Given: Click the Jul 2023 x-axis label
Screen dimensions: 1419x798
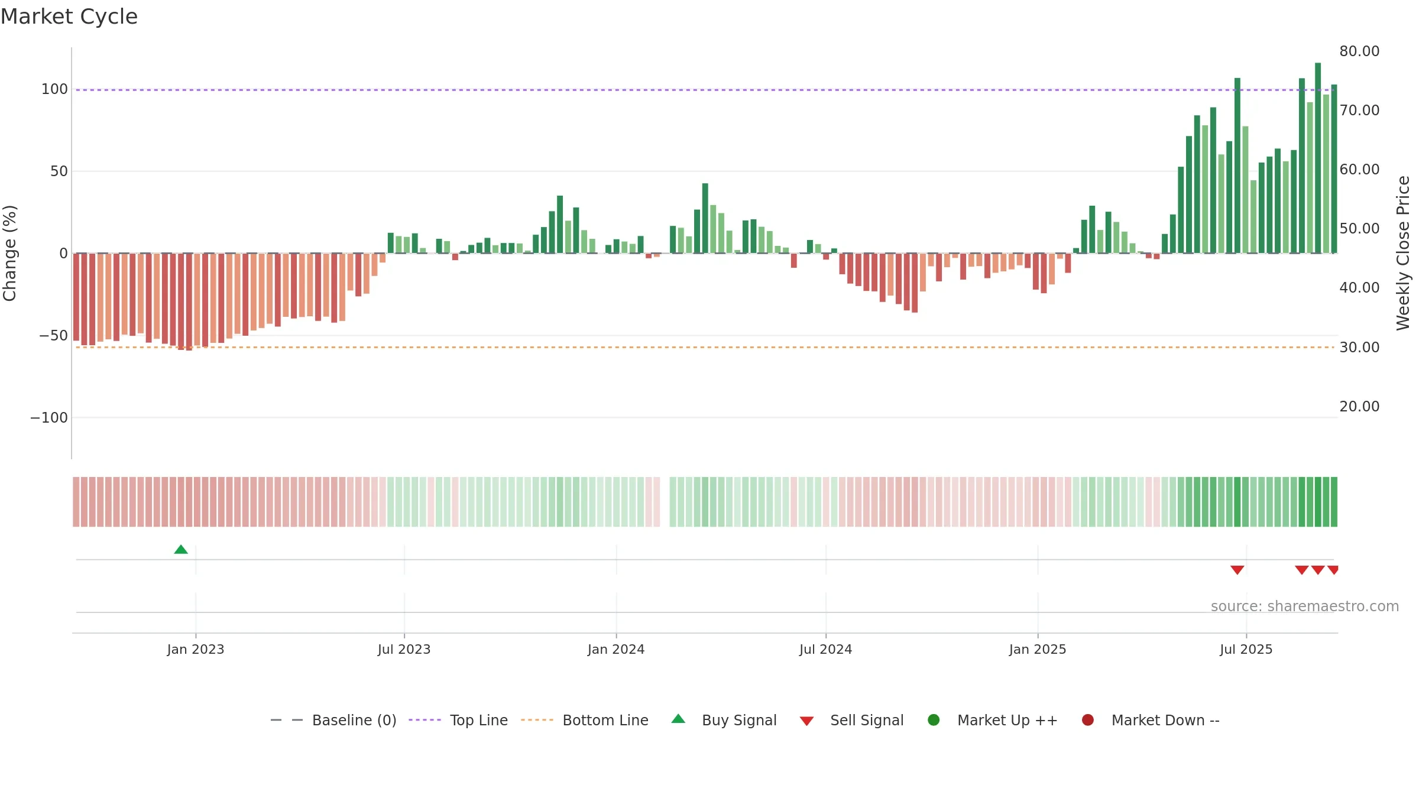Looking at the screenshot, I should (404, 650).
